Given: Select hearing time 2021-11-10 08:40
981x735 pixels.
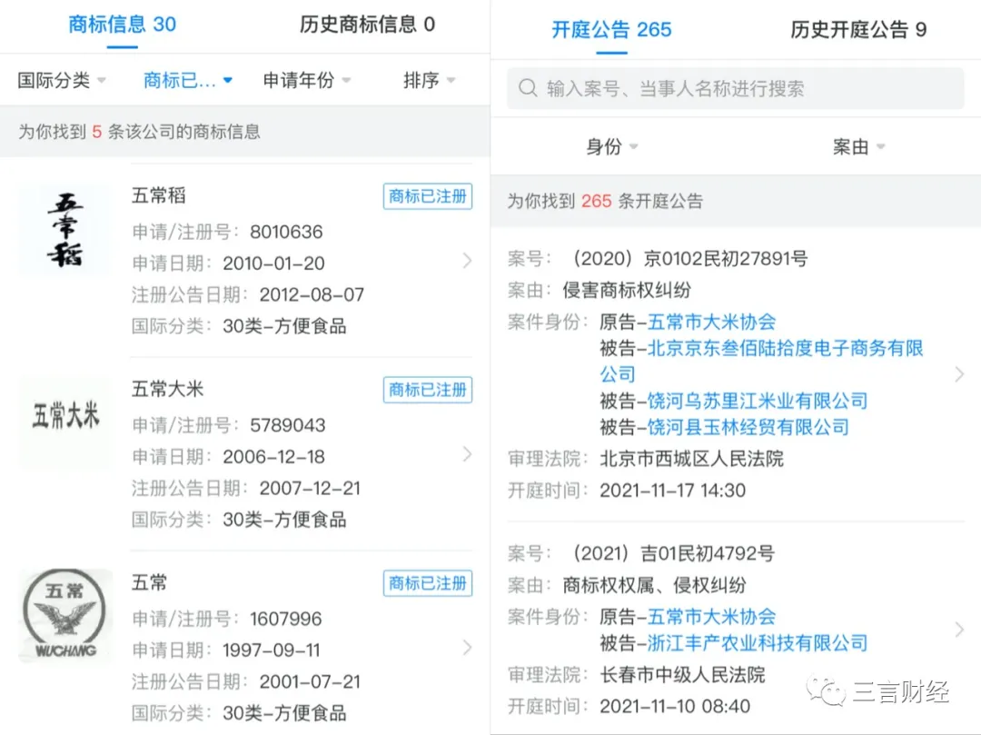Looking at the screenshot, I should point(674,706).
